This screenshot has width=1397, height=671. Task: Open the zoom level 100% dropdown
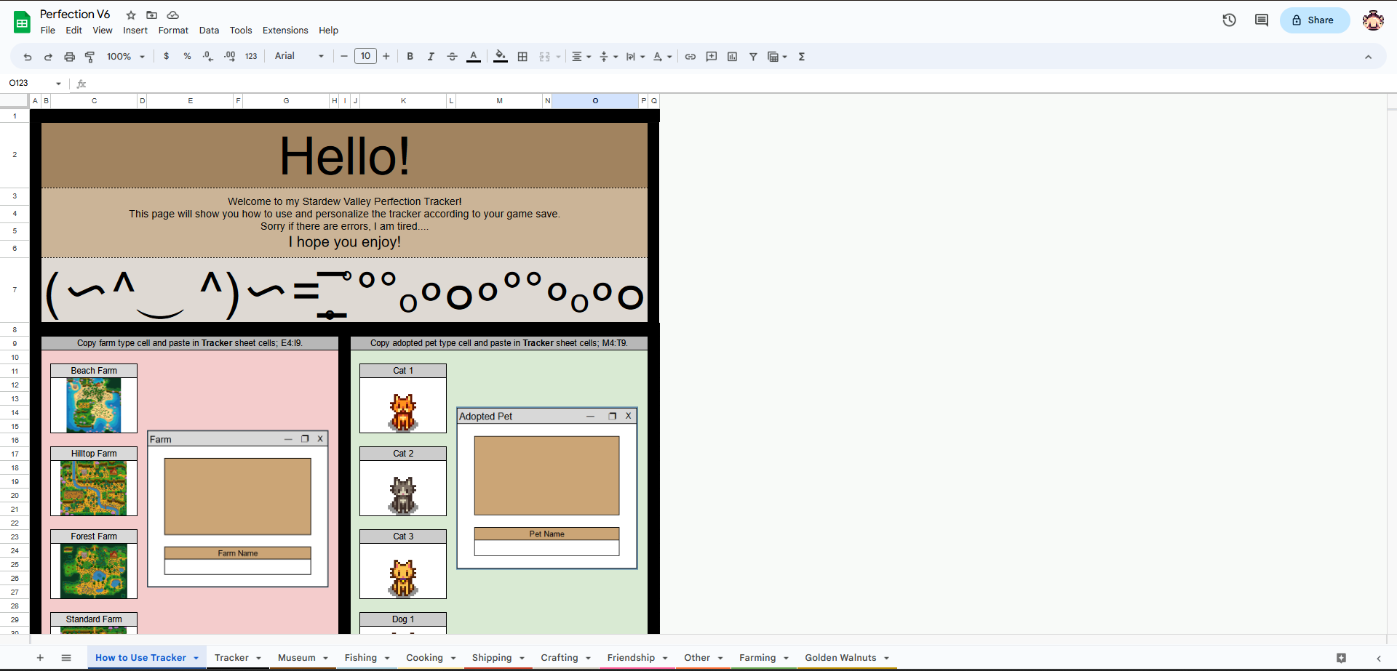(126, 56)
